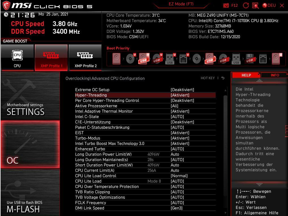Open DMI Link Speed [Gen3] options
Viewport: 288px width, 216px height.
pos(145,208)
